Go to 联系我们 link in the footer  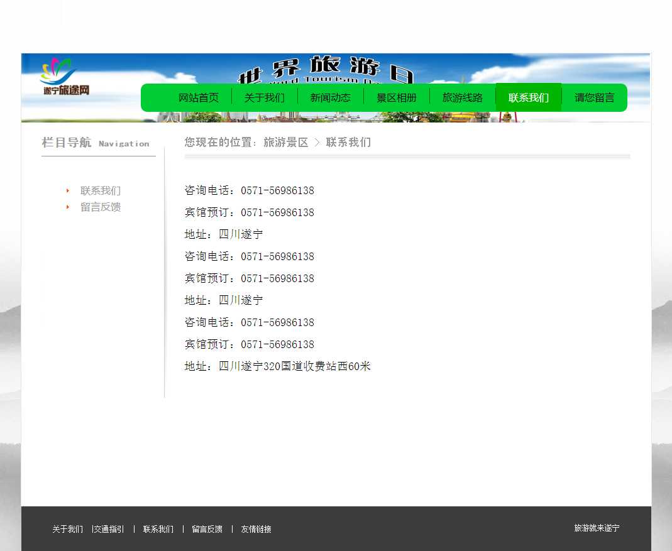[158, 530]
